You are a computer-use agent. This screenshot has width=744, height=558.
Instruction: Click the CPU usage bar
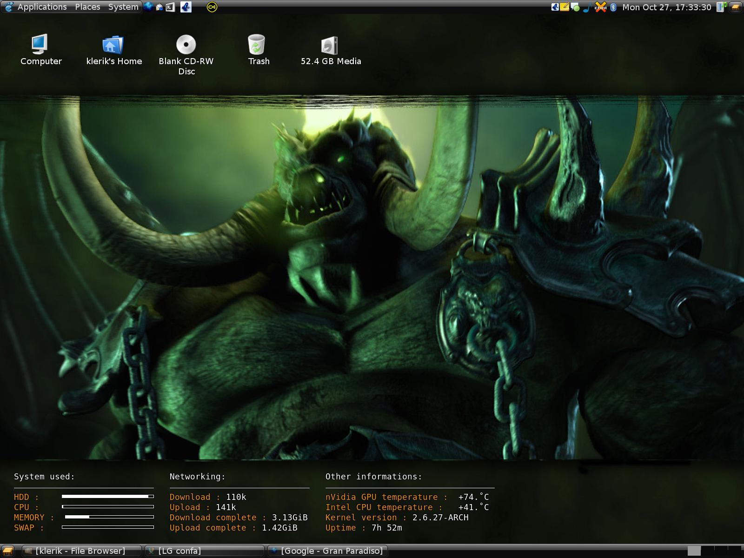coord(108,507)
